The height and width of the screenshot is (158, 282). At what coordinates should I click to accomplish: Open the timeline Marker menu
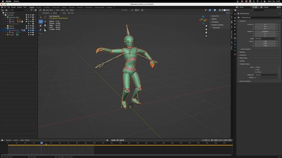[x=27, y=140]
